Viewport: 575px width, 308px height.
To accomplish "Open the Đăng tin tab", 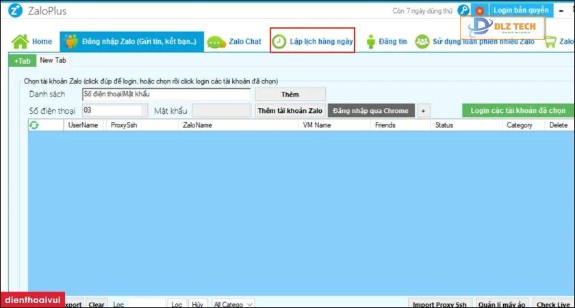I will (386, 42).
